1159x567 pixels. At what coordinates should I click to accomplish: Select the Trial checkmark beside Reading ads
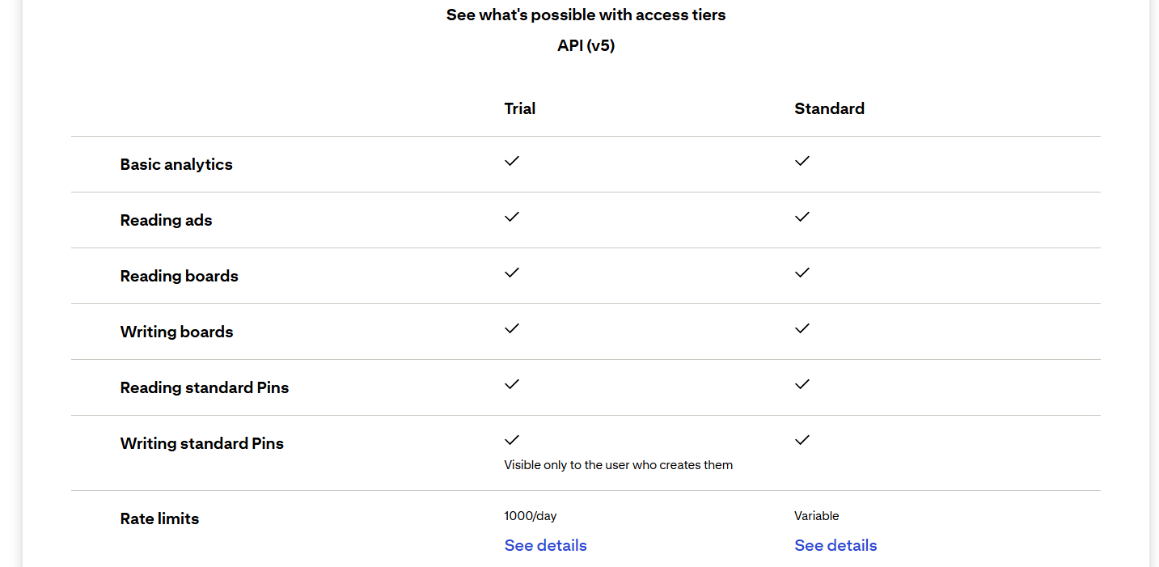click(512, 217)
